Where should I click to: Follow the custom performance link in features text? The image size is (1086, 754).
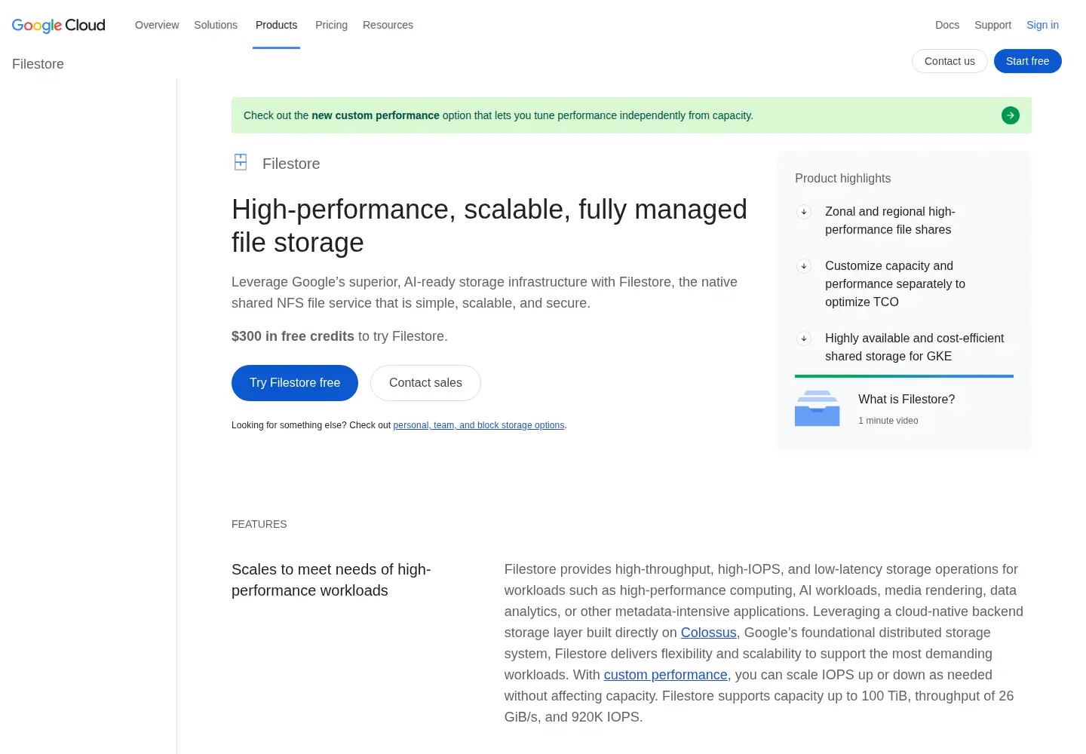pyautogui.click(x=665, y=675)
